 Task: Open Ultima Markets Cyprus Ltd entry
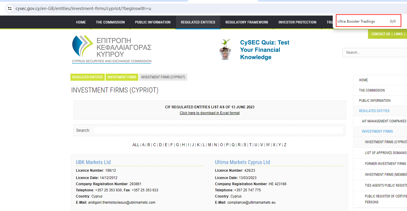tap(242, 162)
